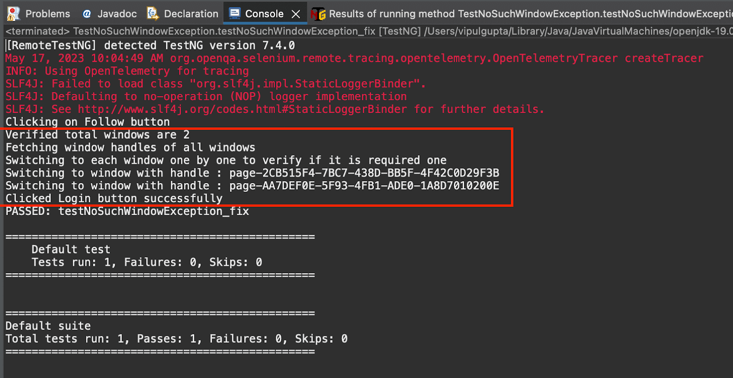
Task: Click "PASSED: testNoSuchWindowException_fix" line
Action: coord(127,211)
